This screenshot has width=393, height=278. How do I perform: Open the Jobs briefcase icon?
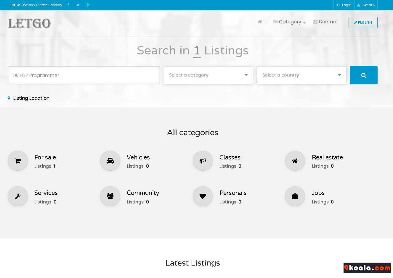point(295,196)
